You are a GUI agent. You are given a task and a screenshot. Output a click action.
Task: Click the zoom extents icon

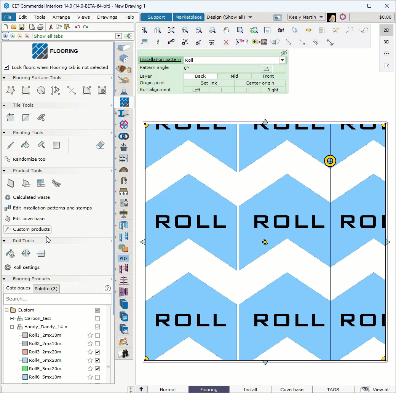pos(171,30)
